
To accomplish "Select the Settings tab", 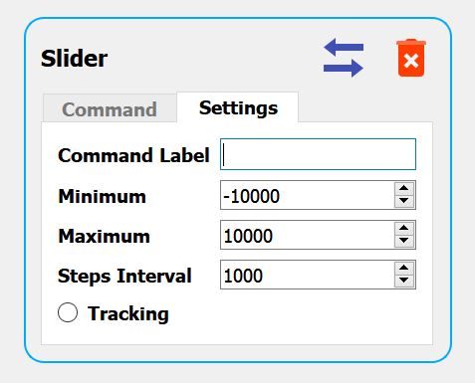I will point(238,107).
